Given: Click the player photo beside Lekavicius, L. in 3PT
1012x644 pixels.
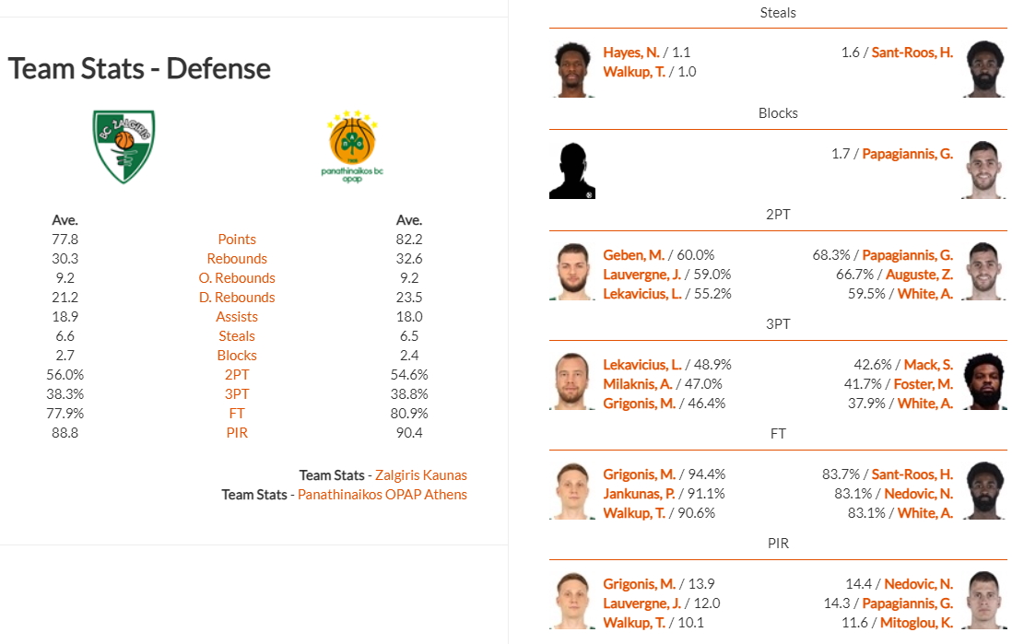Looking at the screenshot, I should point(572,381).
